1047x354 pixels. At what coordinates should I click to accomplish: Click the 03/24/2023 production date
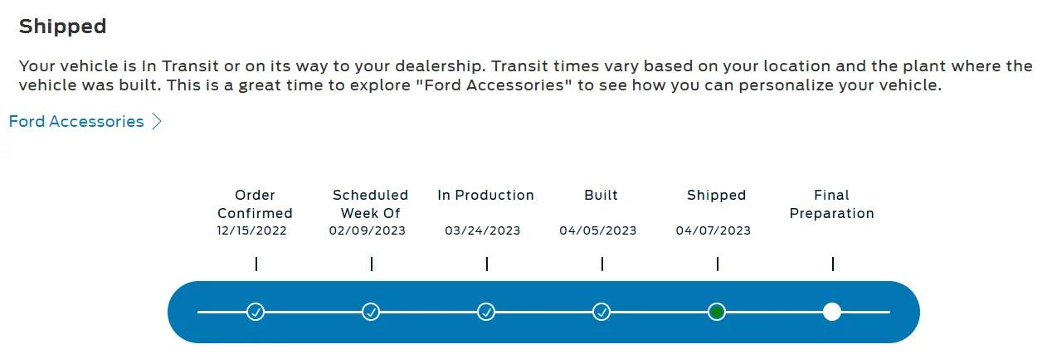click(x=483, y=230)
